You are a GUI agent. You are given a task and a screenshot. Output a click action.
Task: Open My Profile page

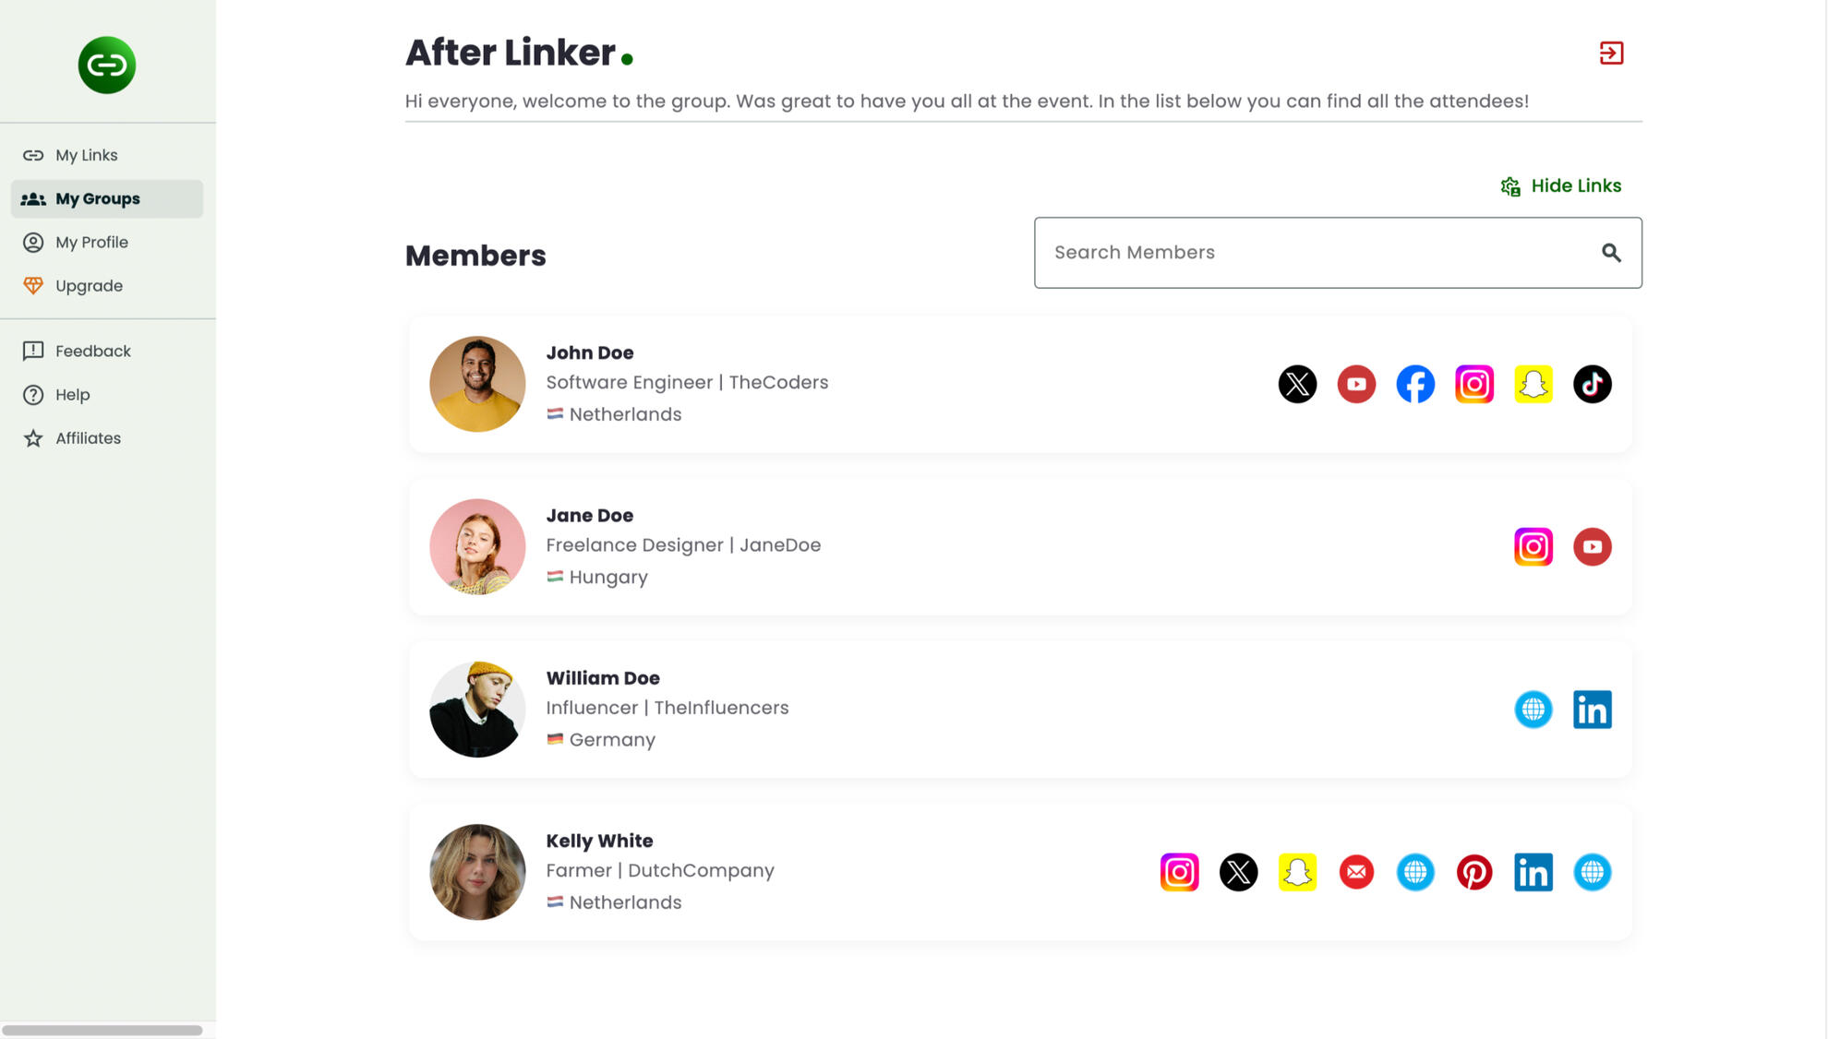(x=91, y=243)
